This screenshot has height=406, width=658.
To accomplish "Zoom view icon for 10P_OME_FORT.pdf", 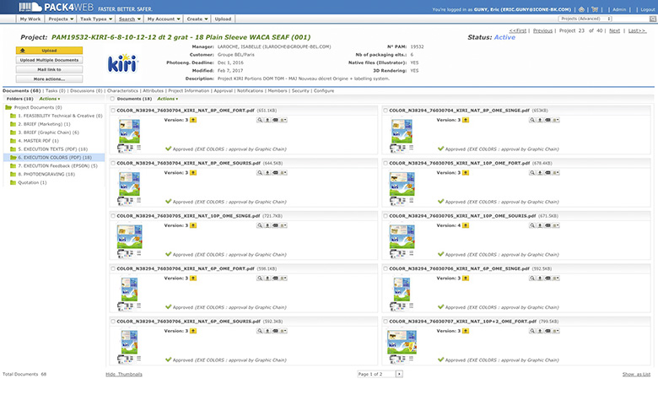I will [532, 173].
